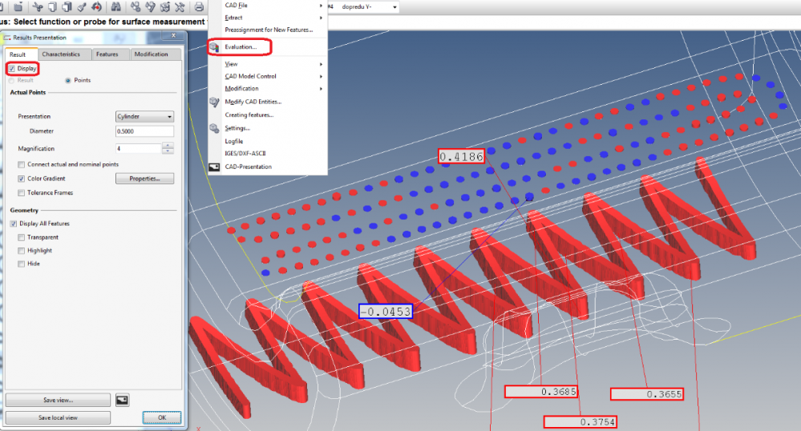Click the CAD-Presentation icon in the menu
This screenshot has width=801, height=431.
tap(214, 167)
